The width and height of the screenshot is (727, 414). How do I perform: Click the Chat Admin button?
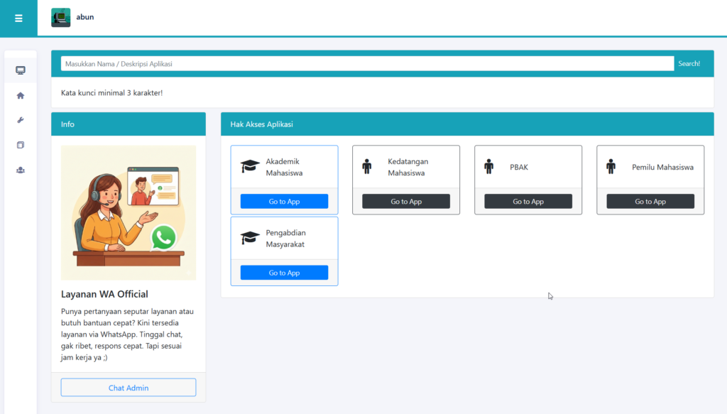click(129, 388)
